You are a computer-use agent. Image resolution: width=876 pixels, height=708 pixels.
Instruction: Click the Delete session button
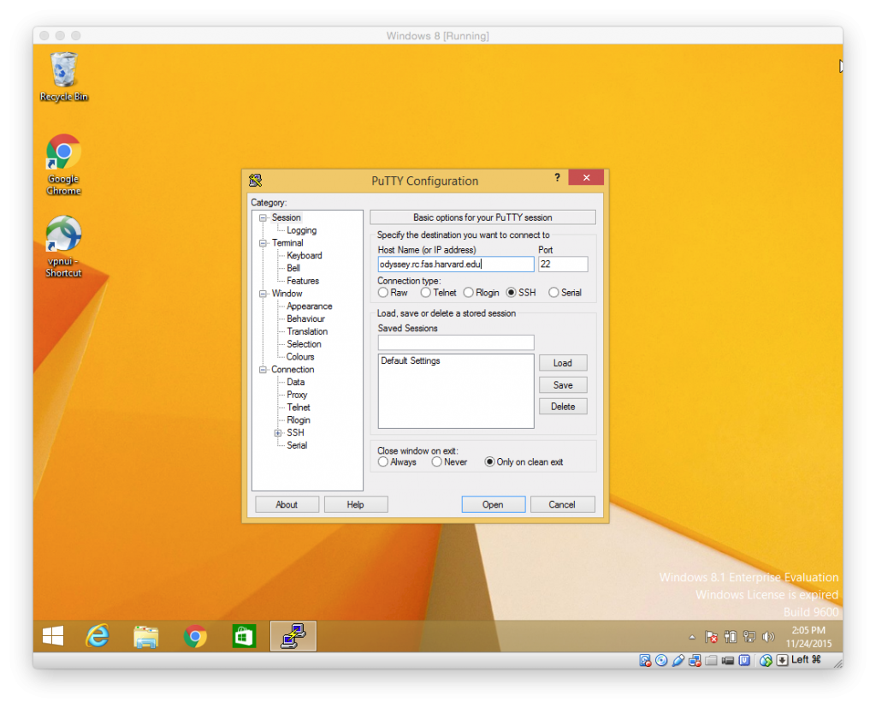[563, 407]
